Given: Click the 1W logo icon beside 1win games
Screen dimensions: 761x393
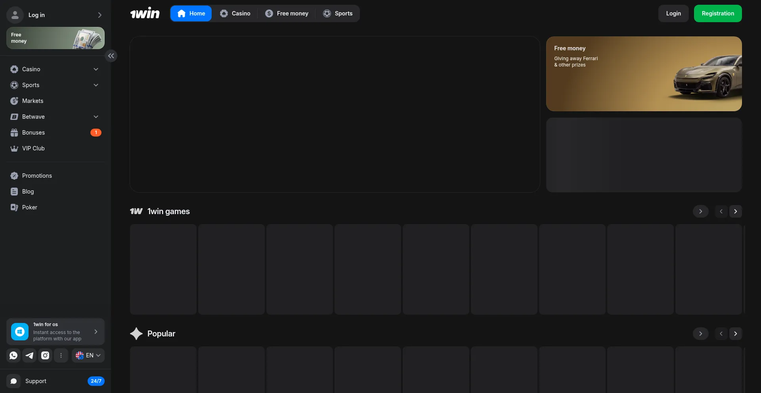Looking at the screenshot, I should click(136, 211).
